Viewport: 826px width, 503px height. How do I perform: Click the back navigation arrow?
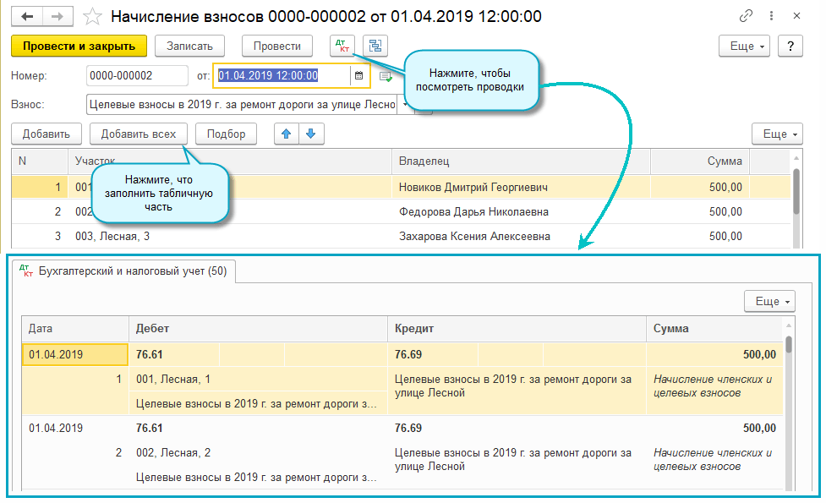click(28, 16)
